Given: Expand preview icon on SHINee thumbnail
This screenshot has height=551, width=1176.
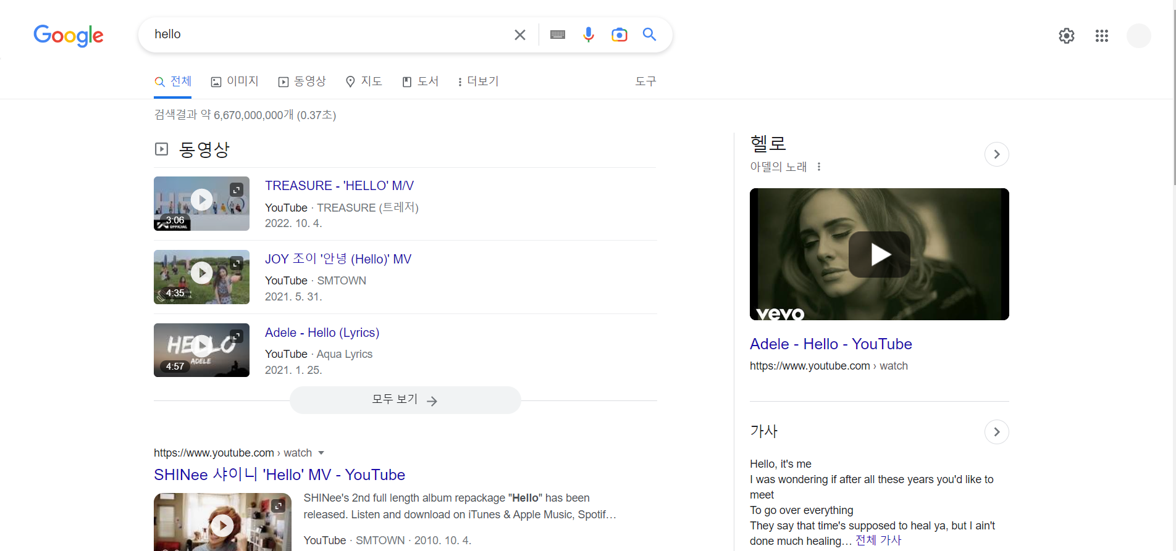Looking at the screenshot, I should pos(279,506).
